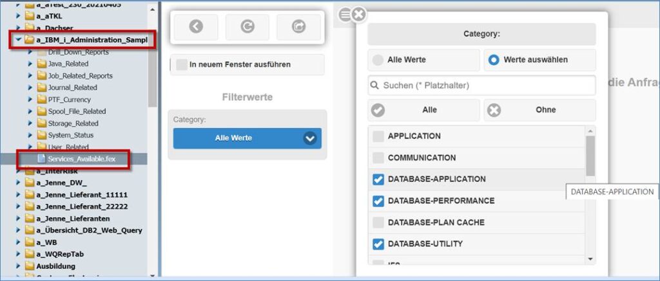This screenshot has height=281, width=660.
Task: Click the magnifier icon in search box
Action: click(x=374, y=86)
